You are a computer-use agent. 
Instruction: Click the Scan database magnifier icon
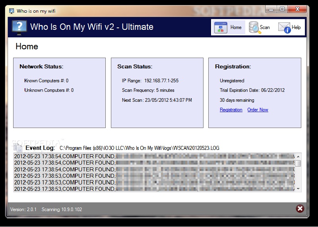pyautogui.click(x=254, y=27)
